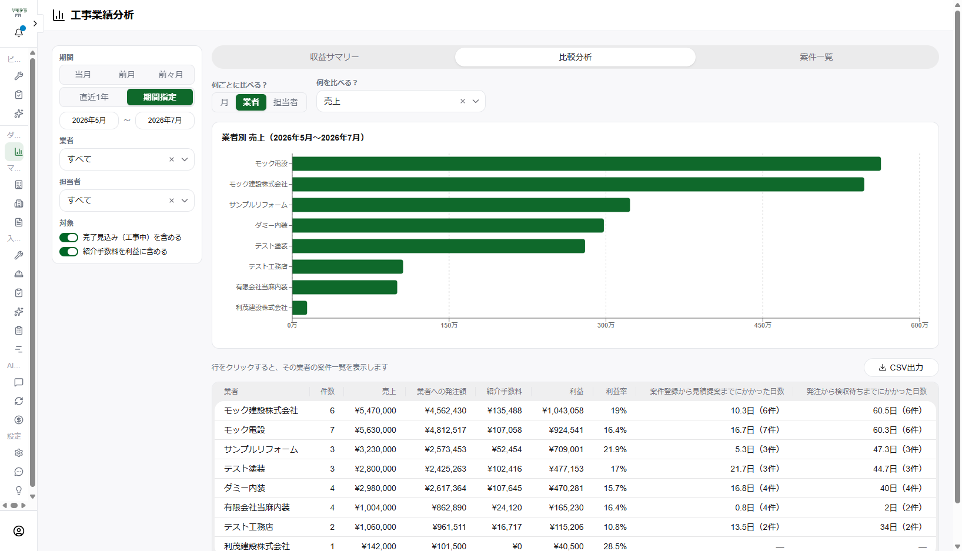Compare by 業者 in comparison options
This screenshot has width=962, height=551.
pyautogui.click(x=251, y=102)
